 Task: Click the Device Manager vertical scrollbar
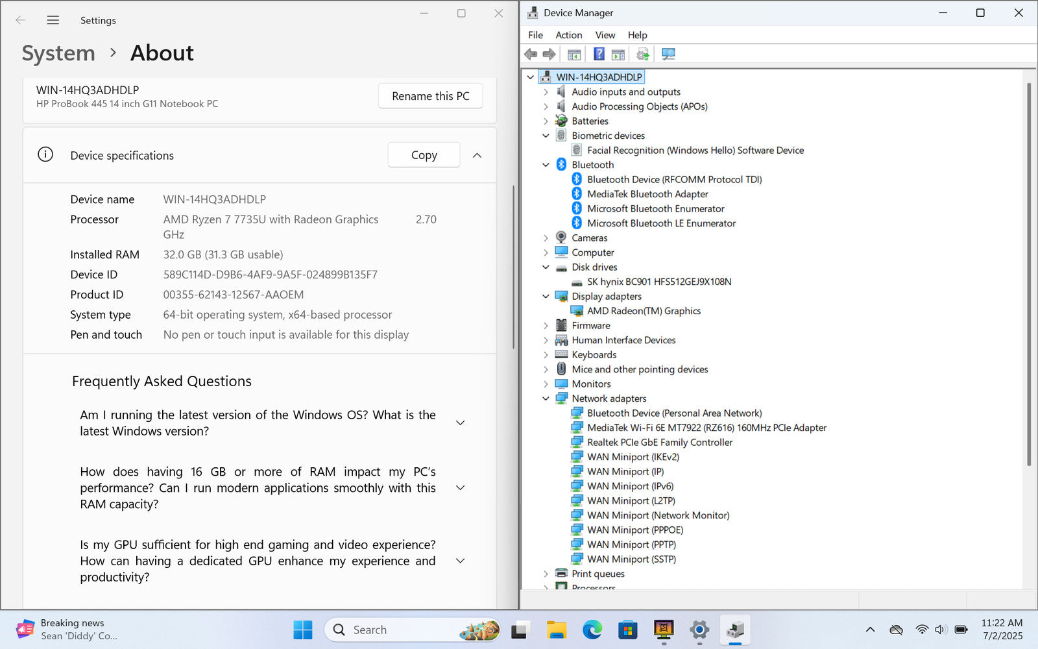[x=1028, y=273]
